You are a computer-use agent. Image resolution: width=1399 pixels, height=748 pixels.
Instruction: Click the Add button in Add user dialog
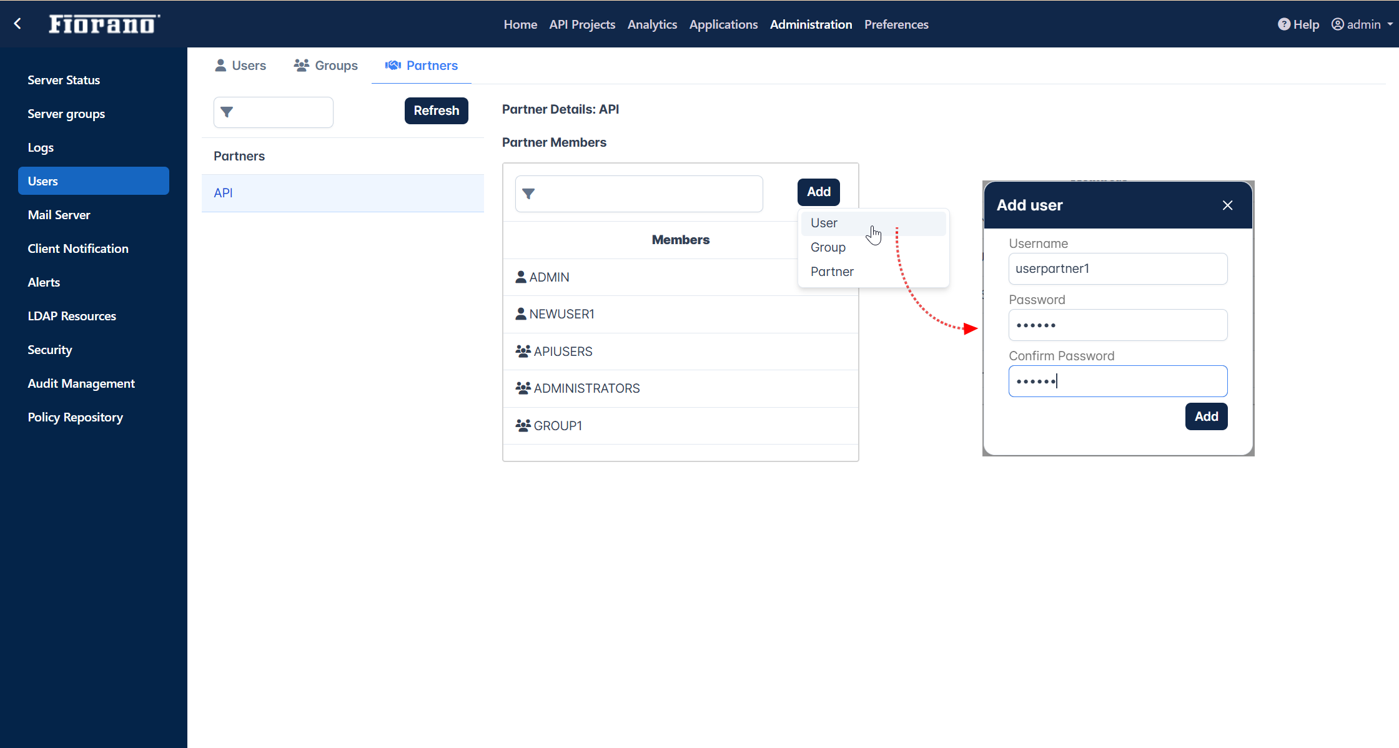coord(1207,416)
